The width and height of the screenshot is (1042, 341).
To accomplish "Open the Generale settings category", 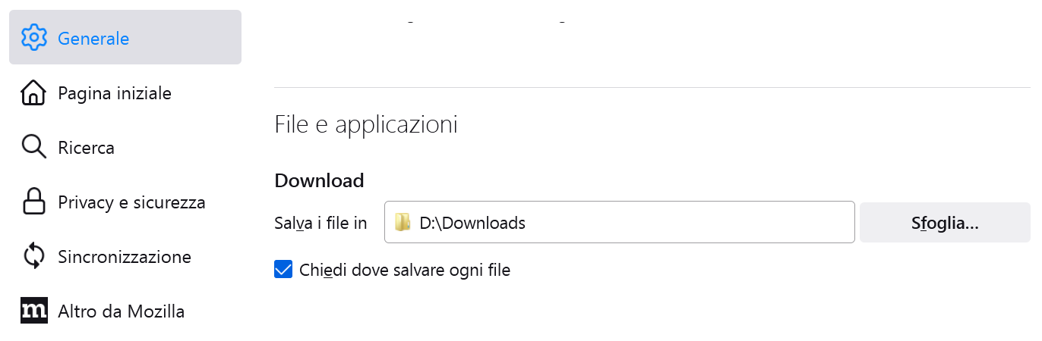I will 93,38.
